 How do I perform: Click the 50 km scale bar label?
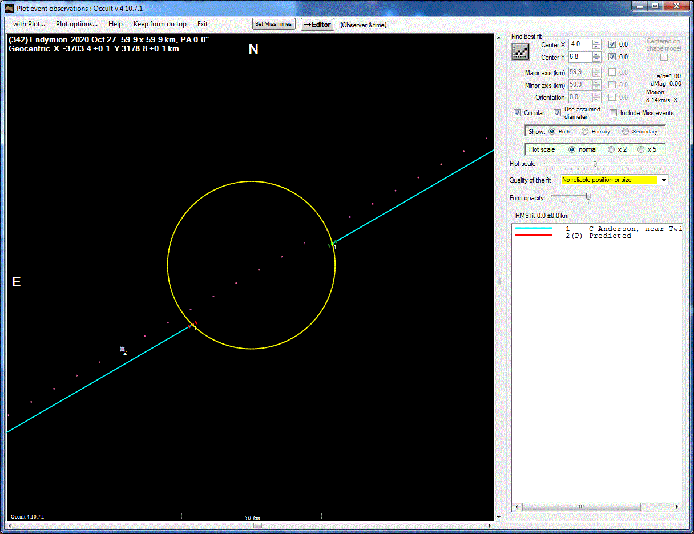252,518
